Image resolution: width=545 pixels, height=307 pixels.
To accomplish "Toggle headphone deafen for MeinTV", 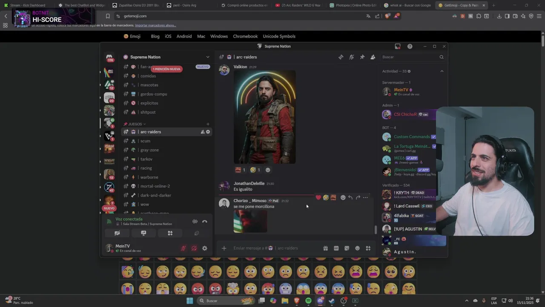I will click(194, 248).
